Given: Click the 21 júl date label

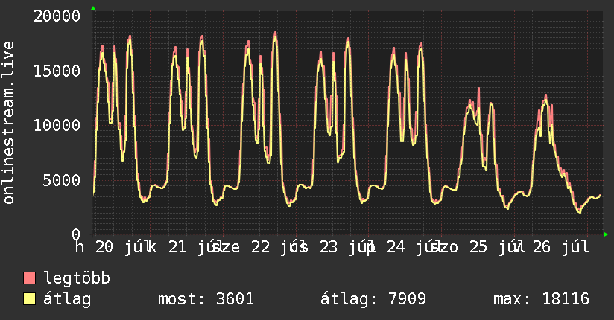Looking at the screenshot, I should [x=192, y=247].
